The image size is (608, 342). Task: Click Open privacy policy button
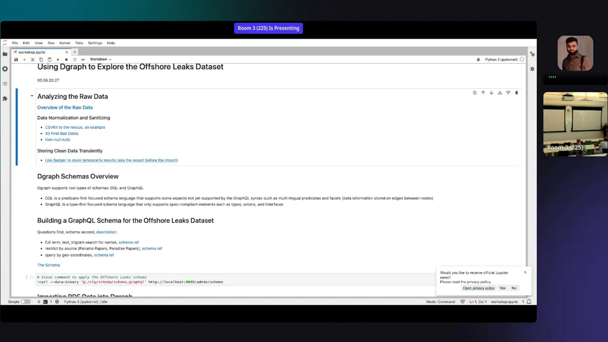coord(479,288)
